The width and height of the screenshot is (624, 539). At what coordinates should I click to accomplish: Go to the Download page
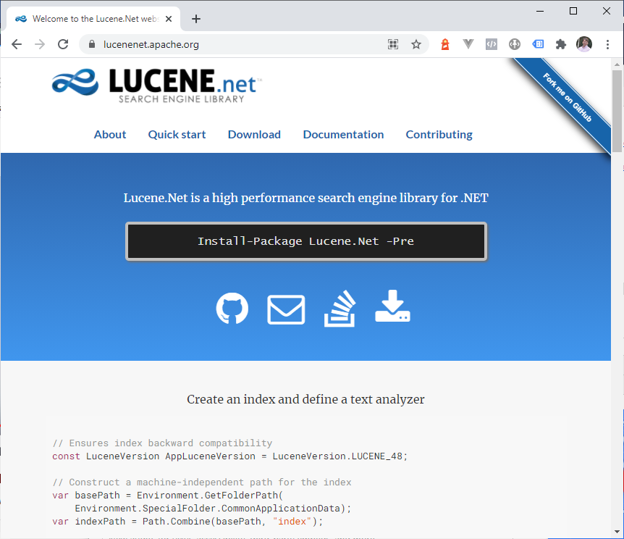click(x=254, y=135)
